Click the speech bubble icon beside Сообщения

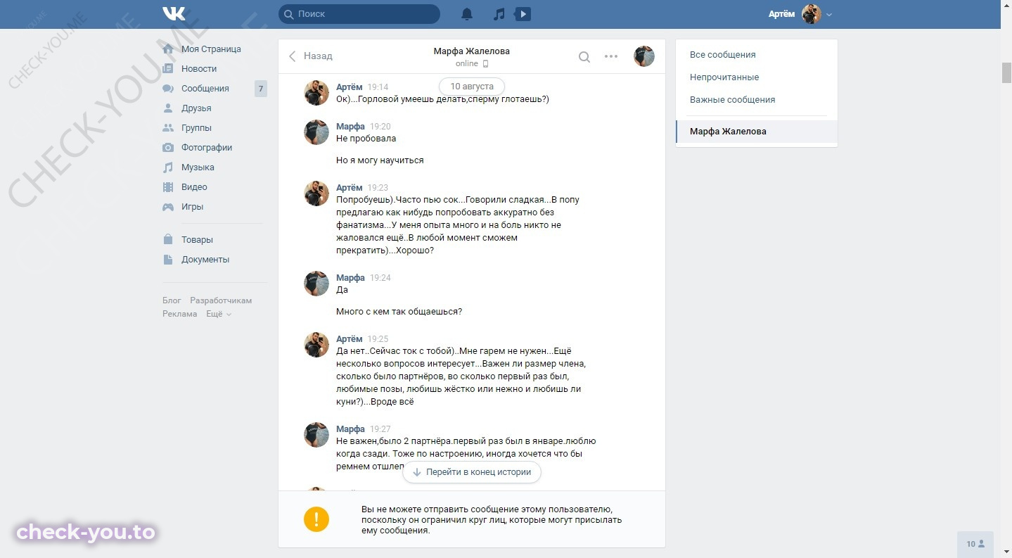168,89
